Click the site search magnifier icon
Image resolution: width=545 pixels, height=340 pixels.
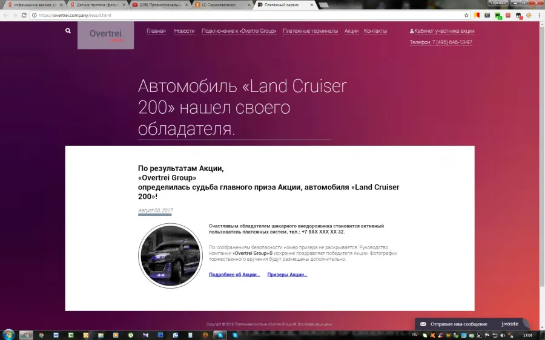[x=68, y=31]
